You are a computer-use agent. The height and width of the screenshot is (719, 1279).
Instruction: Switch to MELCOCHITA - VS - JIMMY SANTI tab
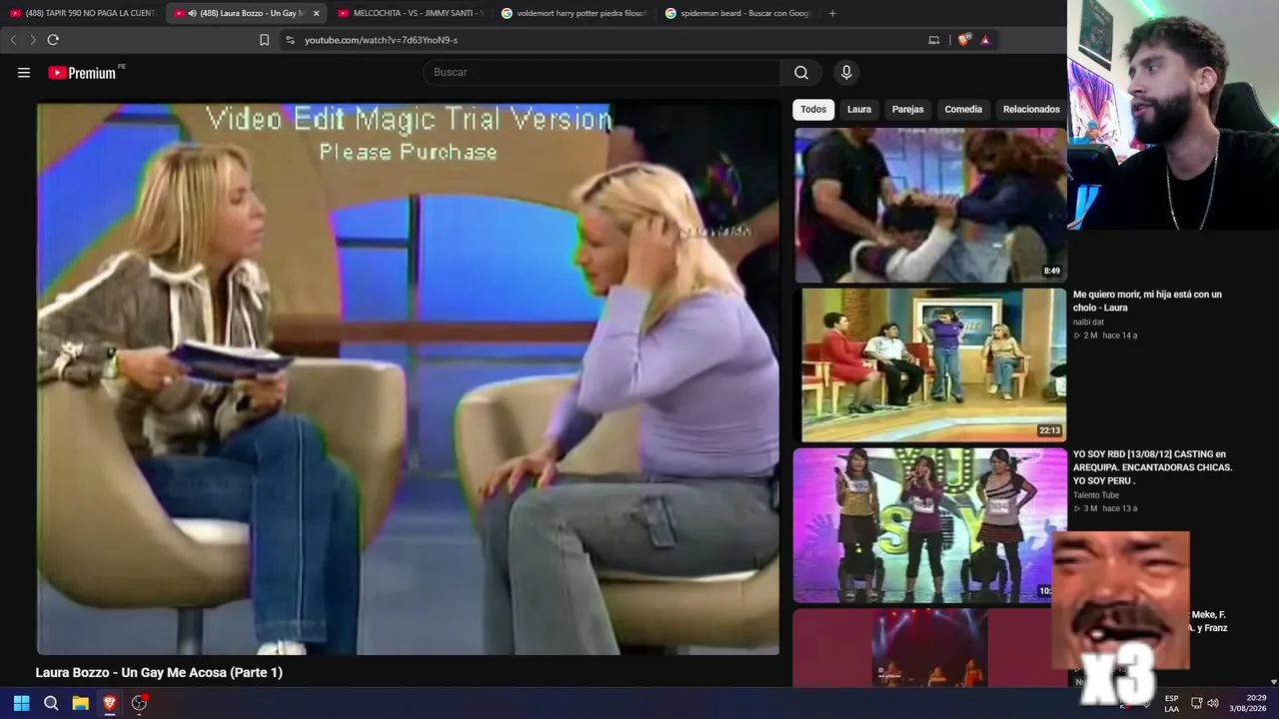[410, 13]
